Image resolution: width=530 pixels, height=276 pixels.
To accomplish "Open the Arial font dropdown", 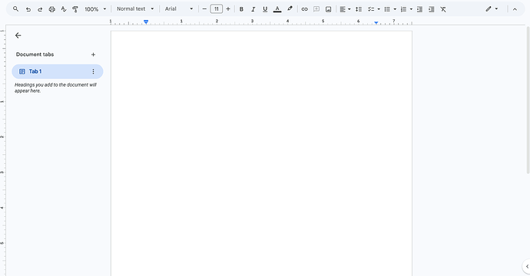I will pyautogui.click(x=179, y=8).
